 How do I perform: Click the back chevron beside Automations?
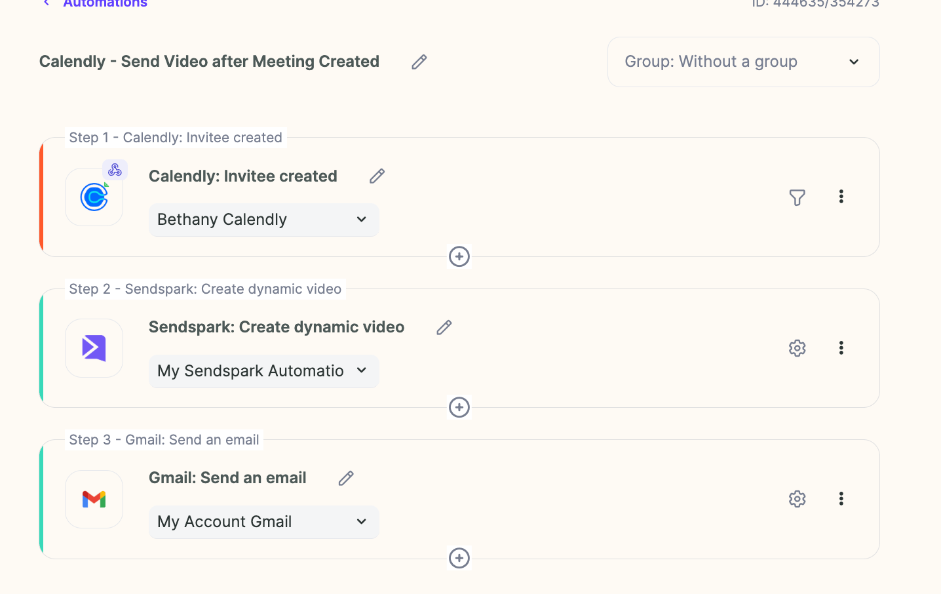(46, 3)
